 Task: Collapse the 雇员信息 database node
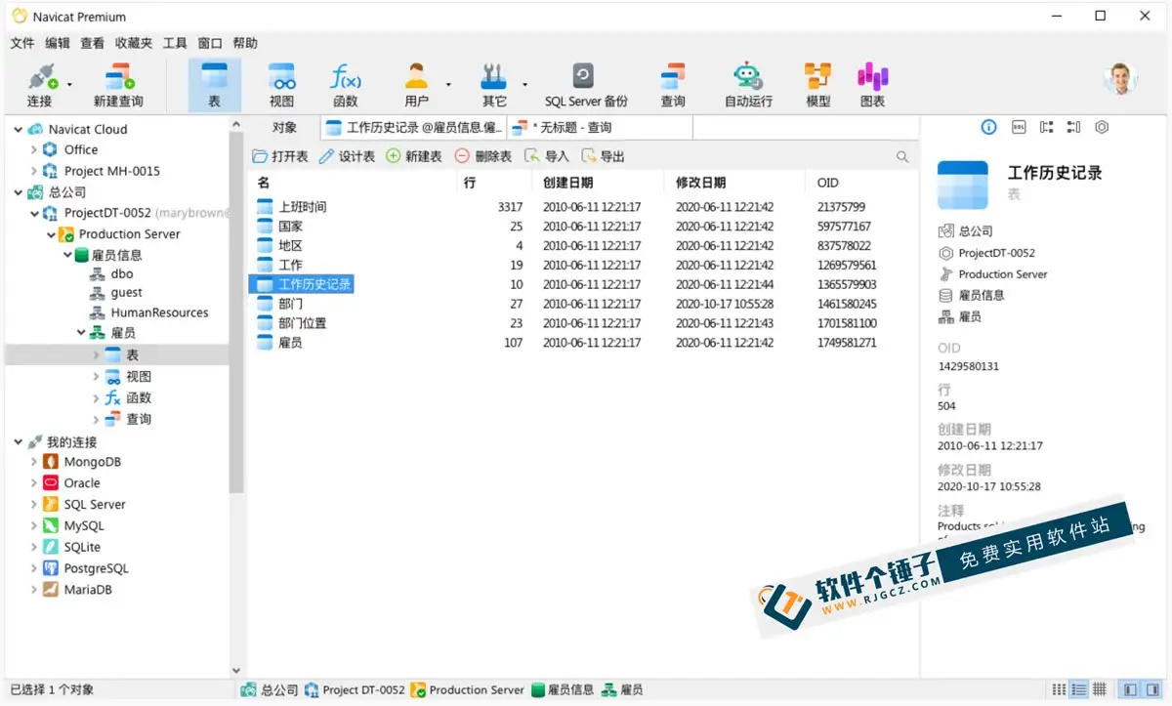point(66,255)
